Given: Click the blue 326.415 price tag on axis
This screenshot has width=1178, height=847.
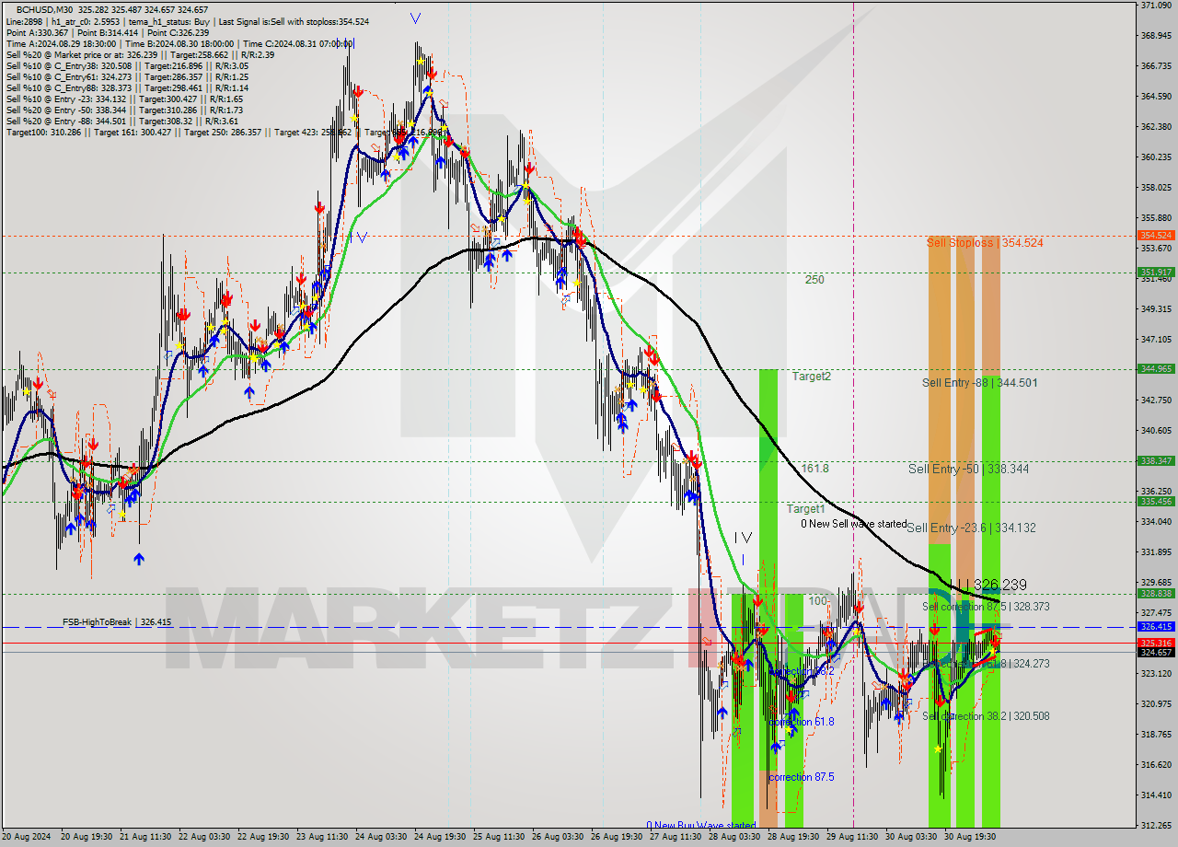Looking at the screenshot, I should 1156,627.
